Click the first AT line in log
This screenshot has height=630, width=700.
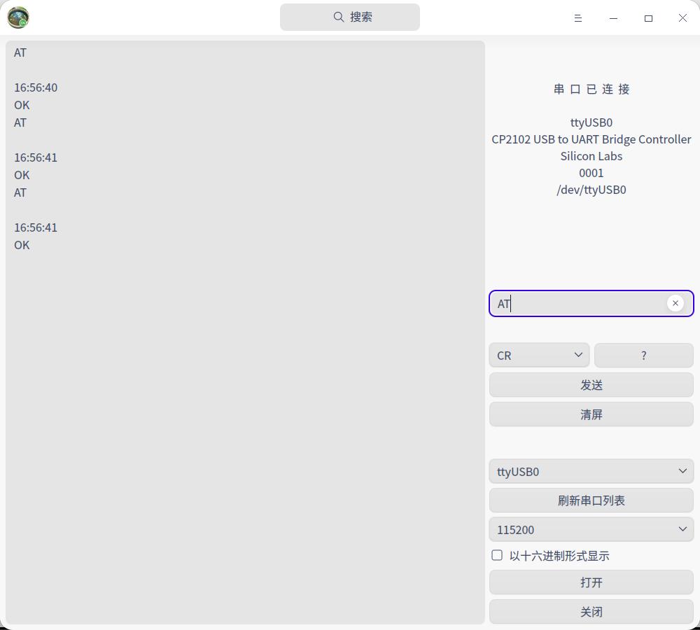click(20, 52)
